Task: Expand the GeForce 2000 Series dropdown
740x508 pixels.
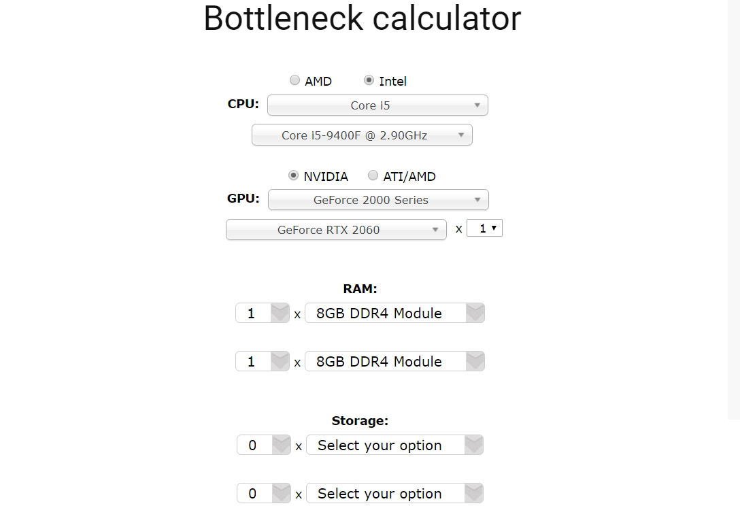Action: [x=378, y=199]
